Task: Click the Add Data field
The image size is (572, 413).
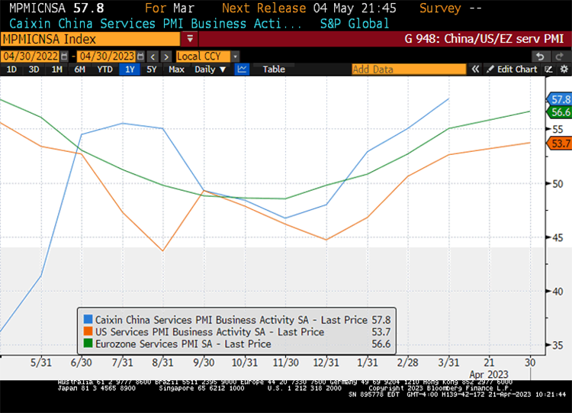Action: [409, 69]
